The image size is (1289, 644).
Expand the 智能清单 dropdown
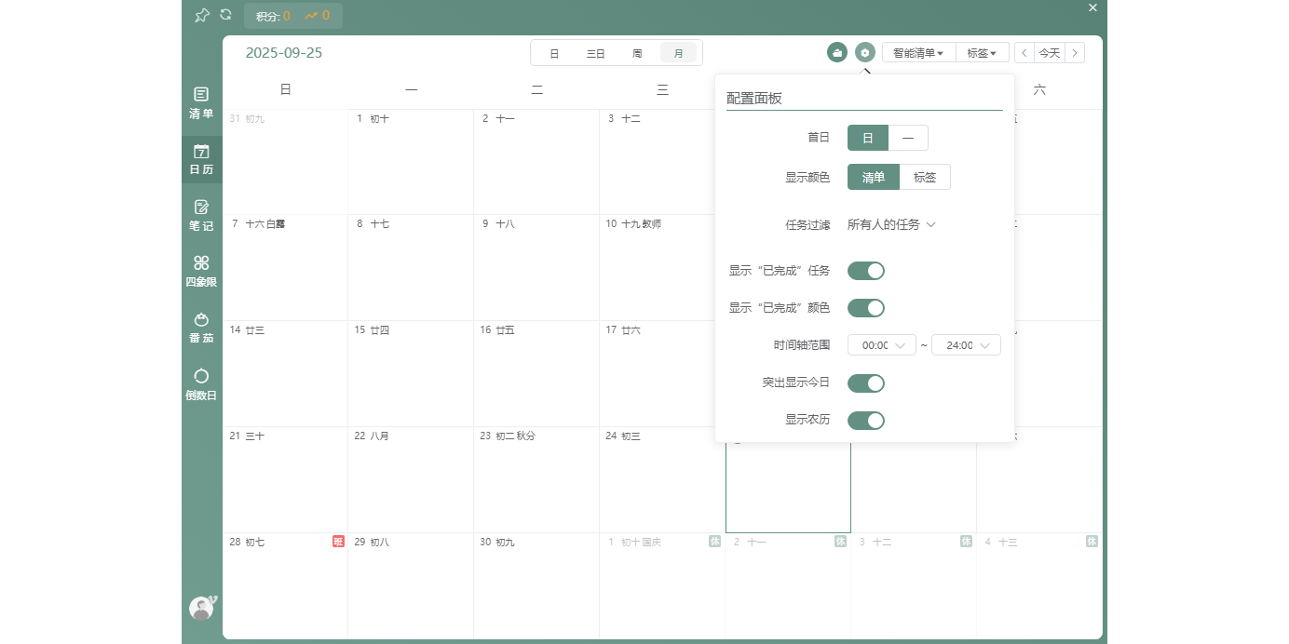click(x=918, y=52)
